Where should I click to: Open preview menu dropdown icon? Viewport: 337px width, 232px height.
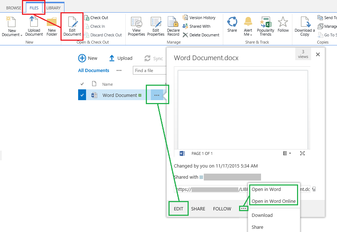click(287, 153)
